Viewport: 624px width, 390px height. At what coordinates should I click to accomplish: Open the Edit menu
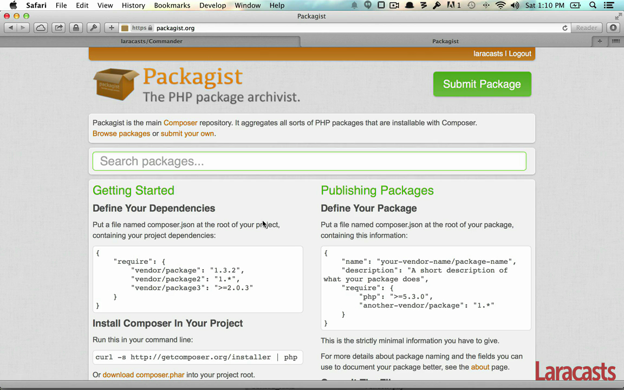[x=82, y=5]
